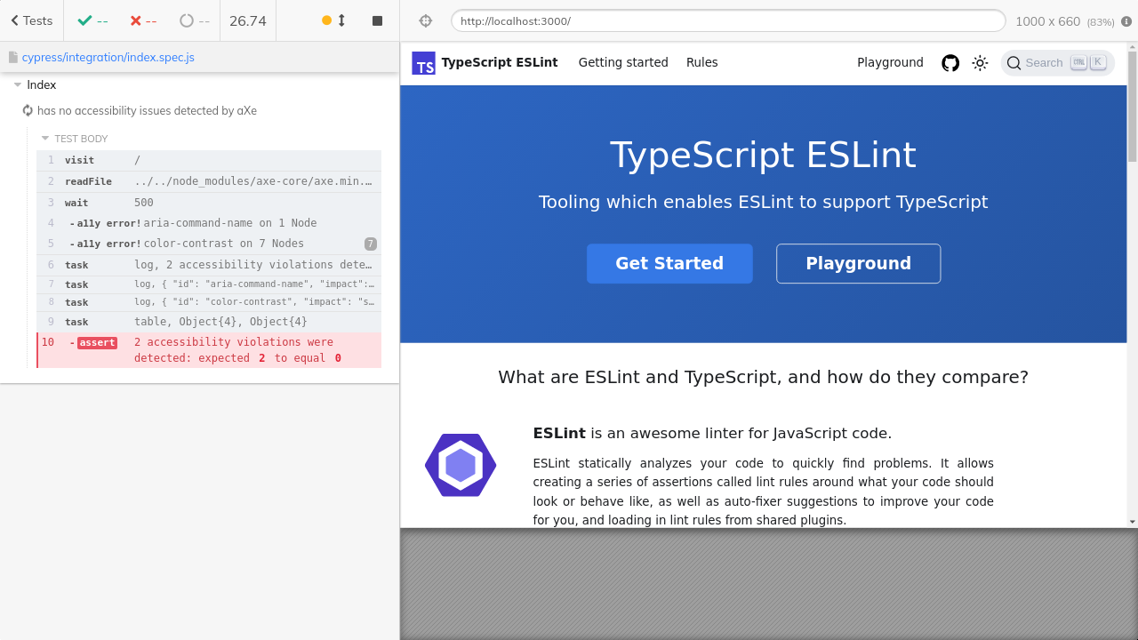Click the red X failed counter
Image resolution: width=1138 pixels, height=640 pixels.
tap(143, 20)
